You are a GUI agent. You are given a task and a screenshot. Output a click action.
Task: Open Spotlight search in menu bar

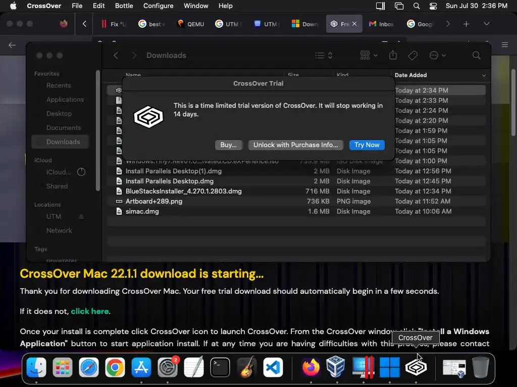pos(417,6)
